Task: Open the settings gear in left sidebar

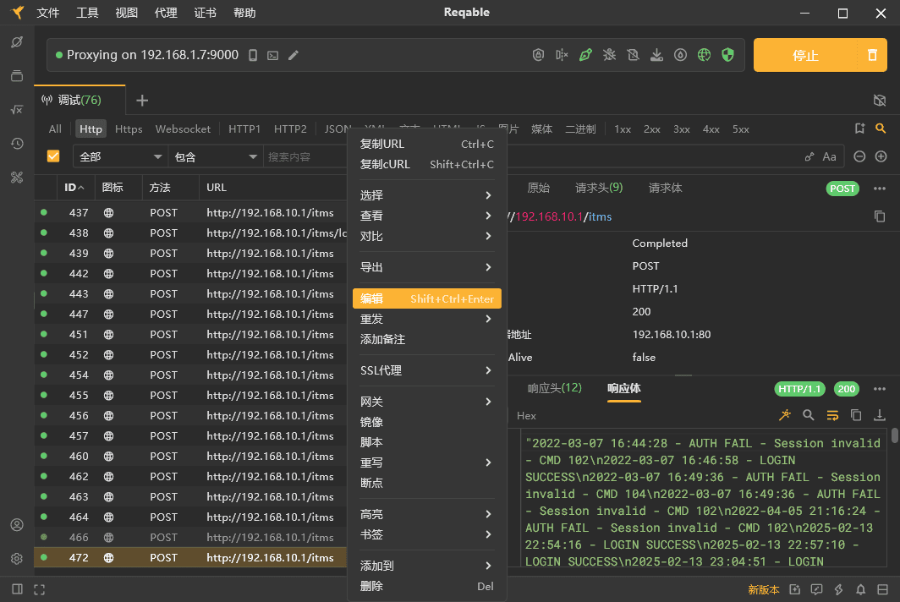Action: coord(16,559)
